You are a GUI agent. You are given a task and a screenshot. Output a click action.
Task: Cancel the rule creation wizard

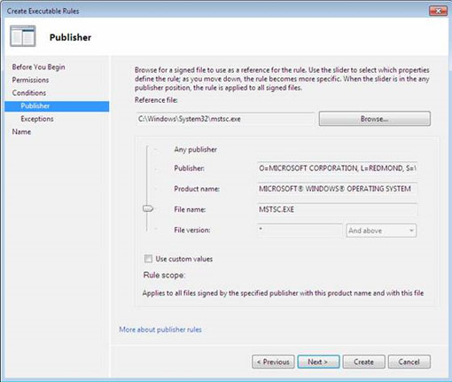tap(409, 362)
